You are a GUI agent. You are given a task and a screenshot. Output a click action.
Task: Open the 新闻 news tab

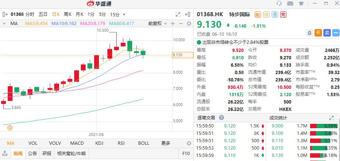coord(18,154)
